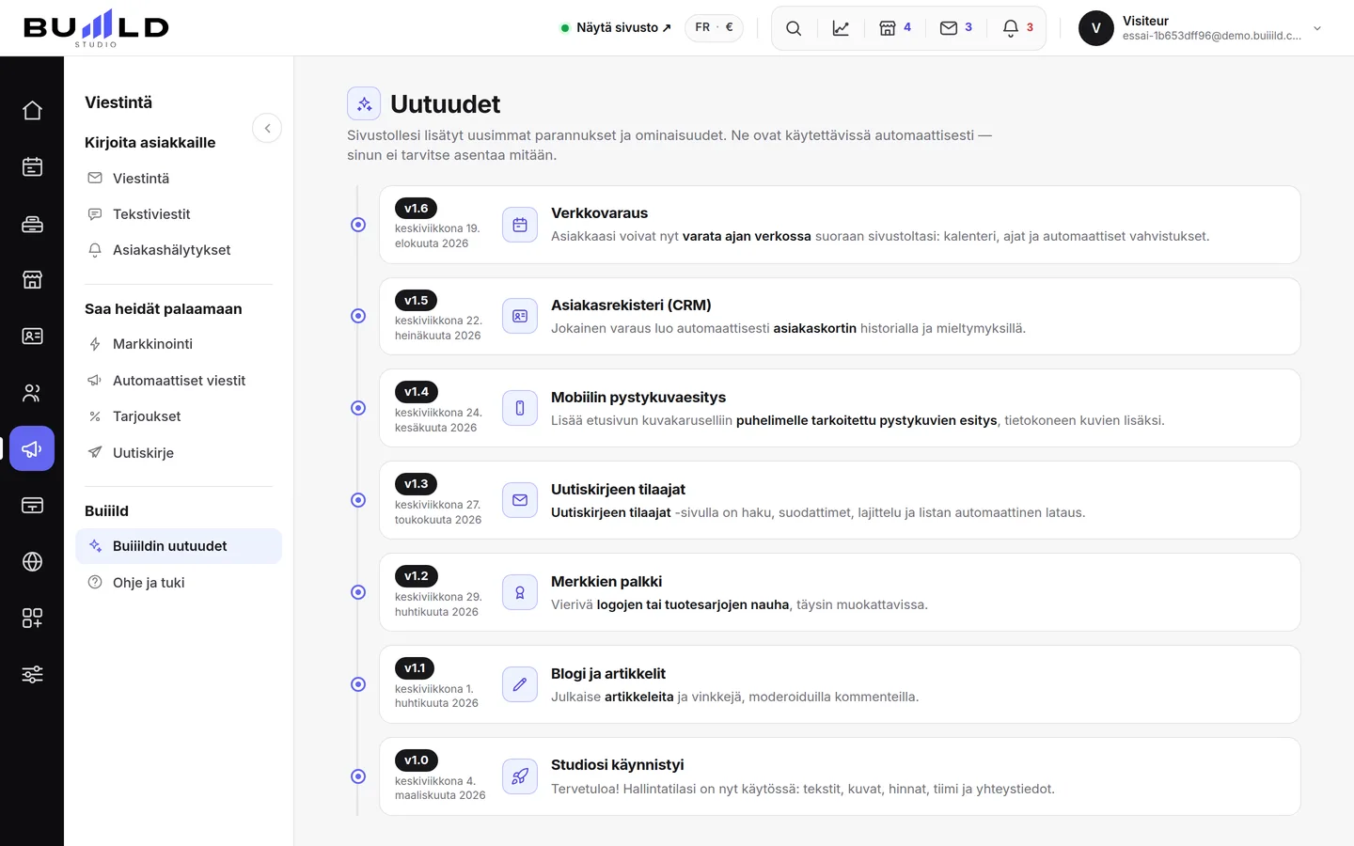Open the notifications bell icon

(1018, 28)
